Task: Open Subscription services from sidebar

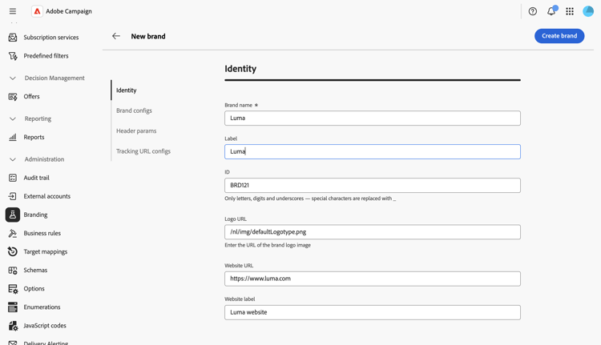Action: (x=51, y=38)
